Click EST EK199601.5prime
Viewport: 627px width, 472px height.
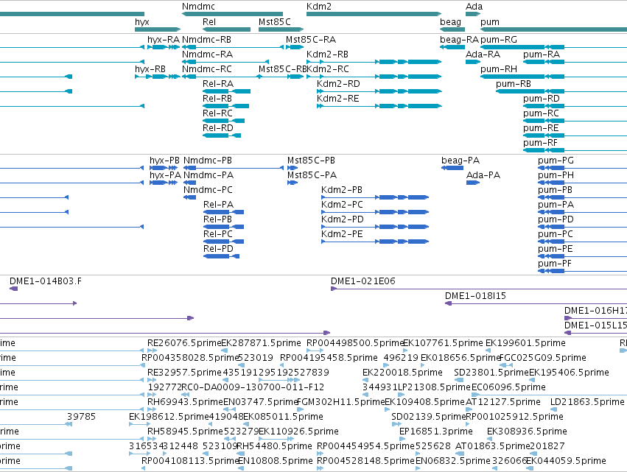[x=525, y=343]
